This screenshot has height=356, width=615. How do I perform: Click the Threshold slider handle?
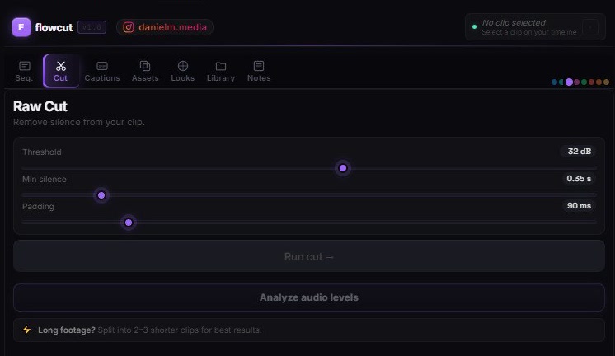[x=343, y=168]
